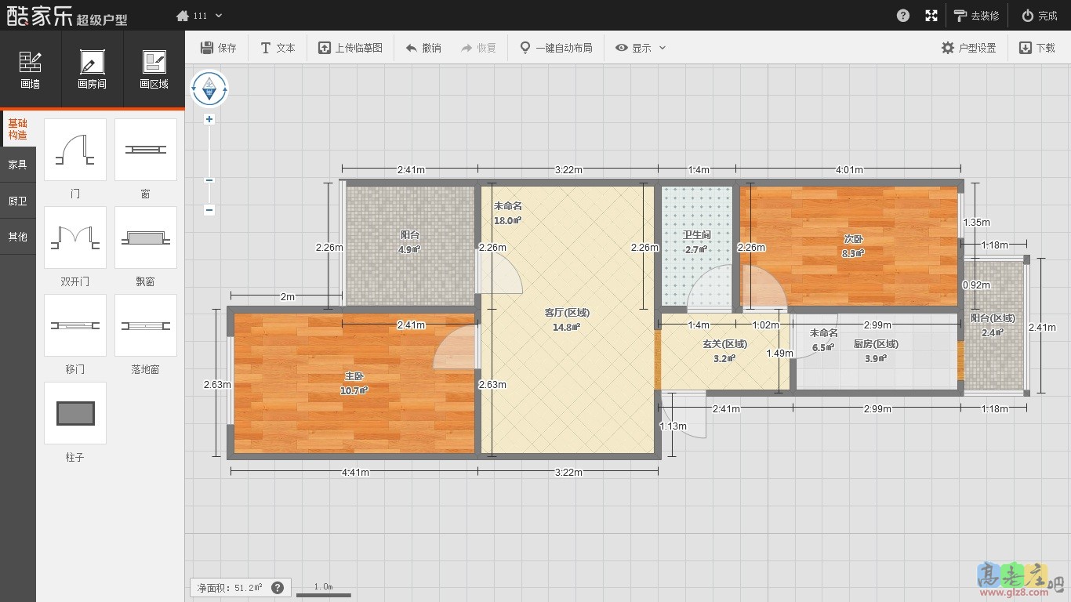Pick the 柱子 column component
The width and height of the screenshot is (1071, 602).
click(75, 413)
